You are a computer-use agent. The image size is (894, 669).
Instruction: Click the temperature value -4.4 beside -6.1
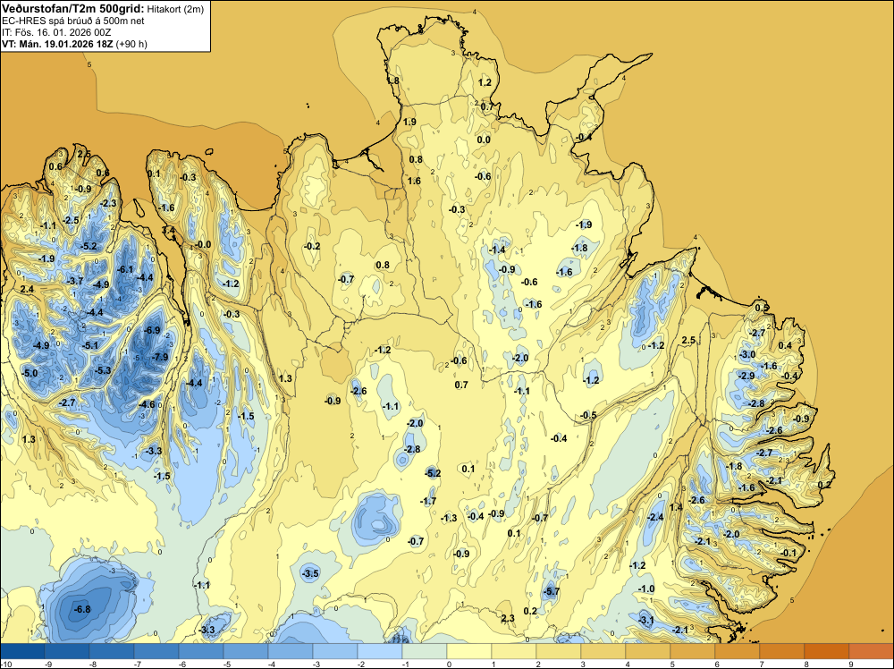(146, 277)
